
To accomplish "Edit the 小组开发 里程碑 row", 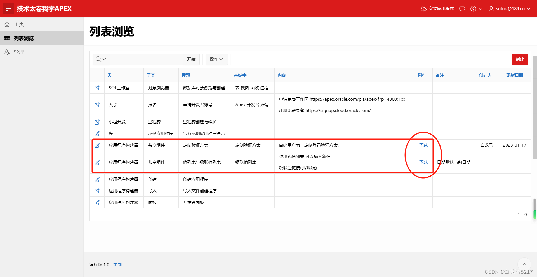I will coord(97,122).
